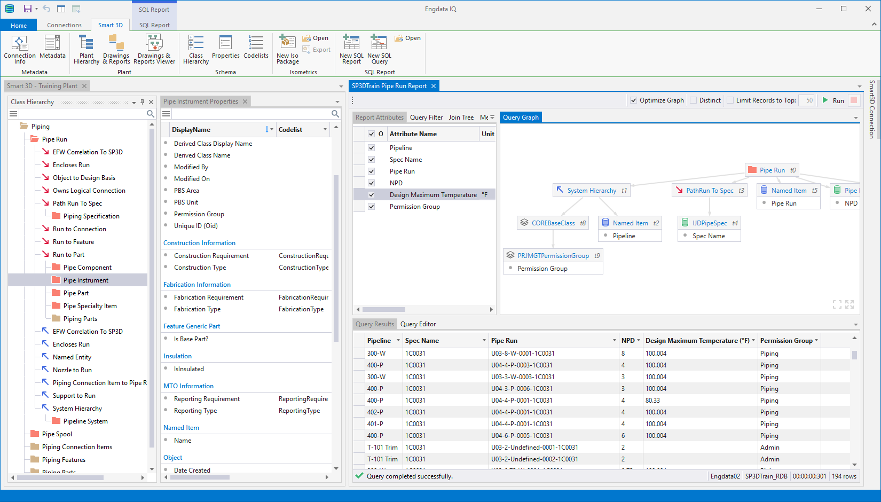Click the attributes list horizontal scrollbar
Image resolution: width=881 pixels, height=502 pixels.
click(x=383, y=309)
